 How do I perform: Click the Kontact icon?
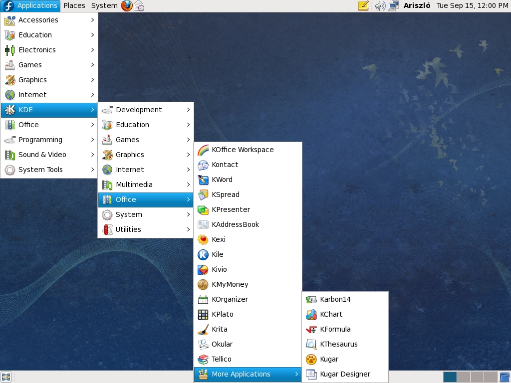coord(203,165)
